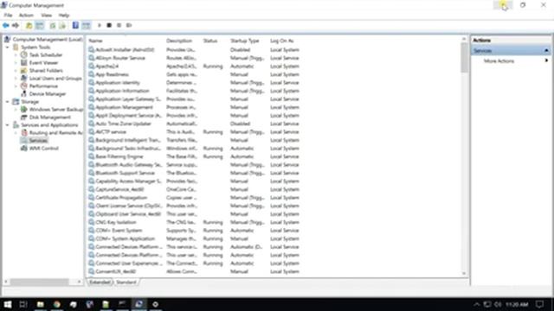554x311 pixels.
Task: Switch to the Extended tab
Action: click(x=100, y=282)
